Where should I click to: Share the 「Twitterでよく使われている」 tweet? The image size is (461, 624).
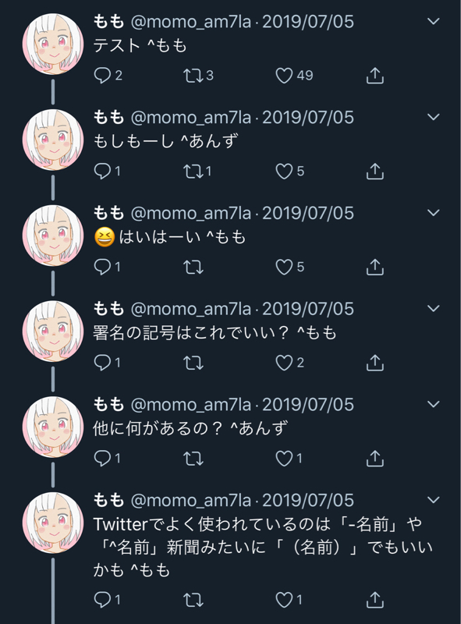click(x=374, y=600)
